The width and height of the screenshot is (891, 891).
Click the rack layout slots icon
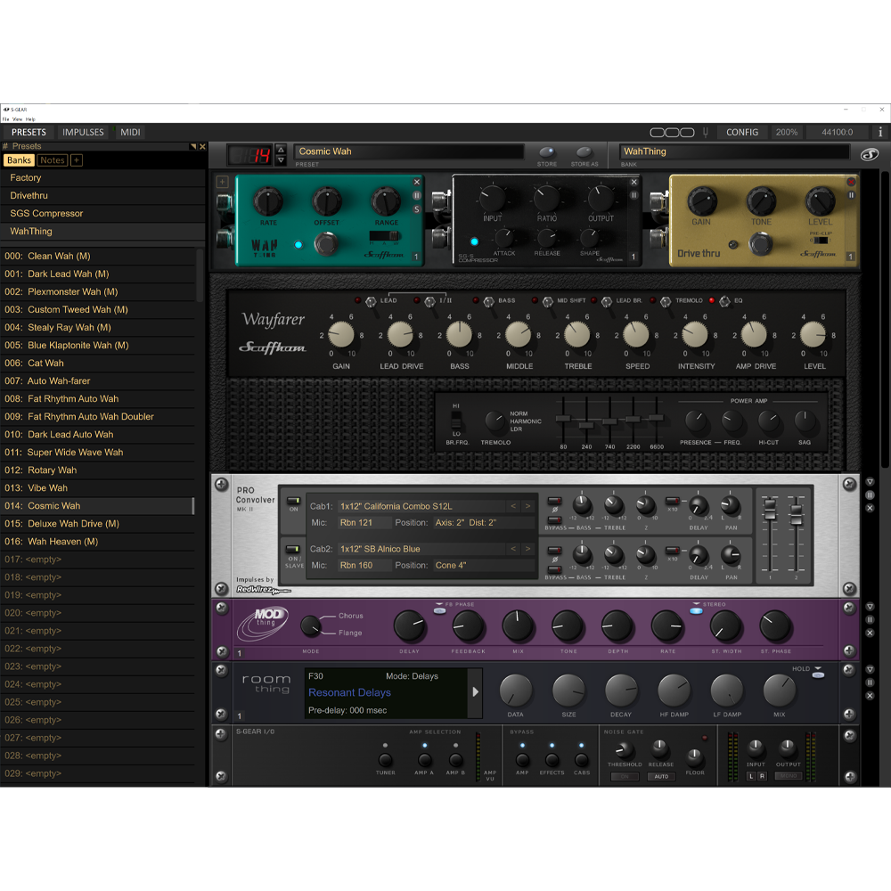click(672, 132)
